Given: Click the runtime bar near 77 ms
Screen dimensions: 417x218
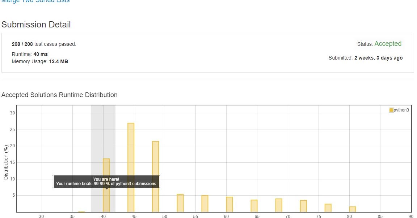Looking at the screenshot, I should coord(328,208).
